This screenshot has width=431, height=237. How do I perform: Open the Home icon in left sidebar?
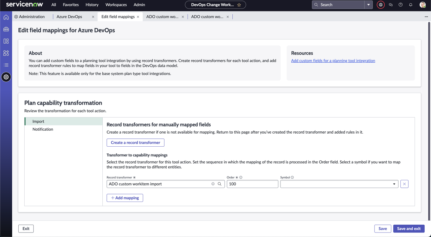[x=6, y=17]
